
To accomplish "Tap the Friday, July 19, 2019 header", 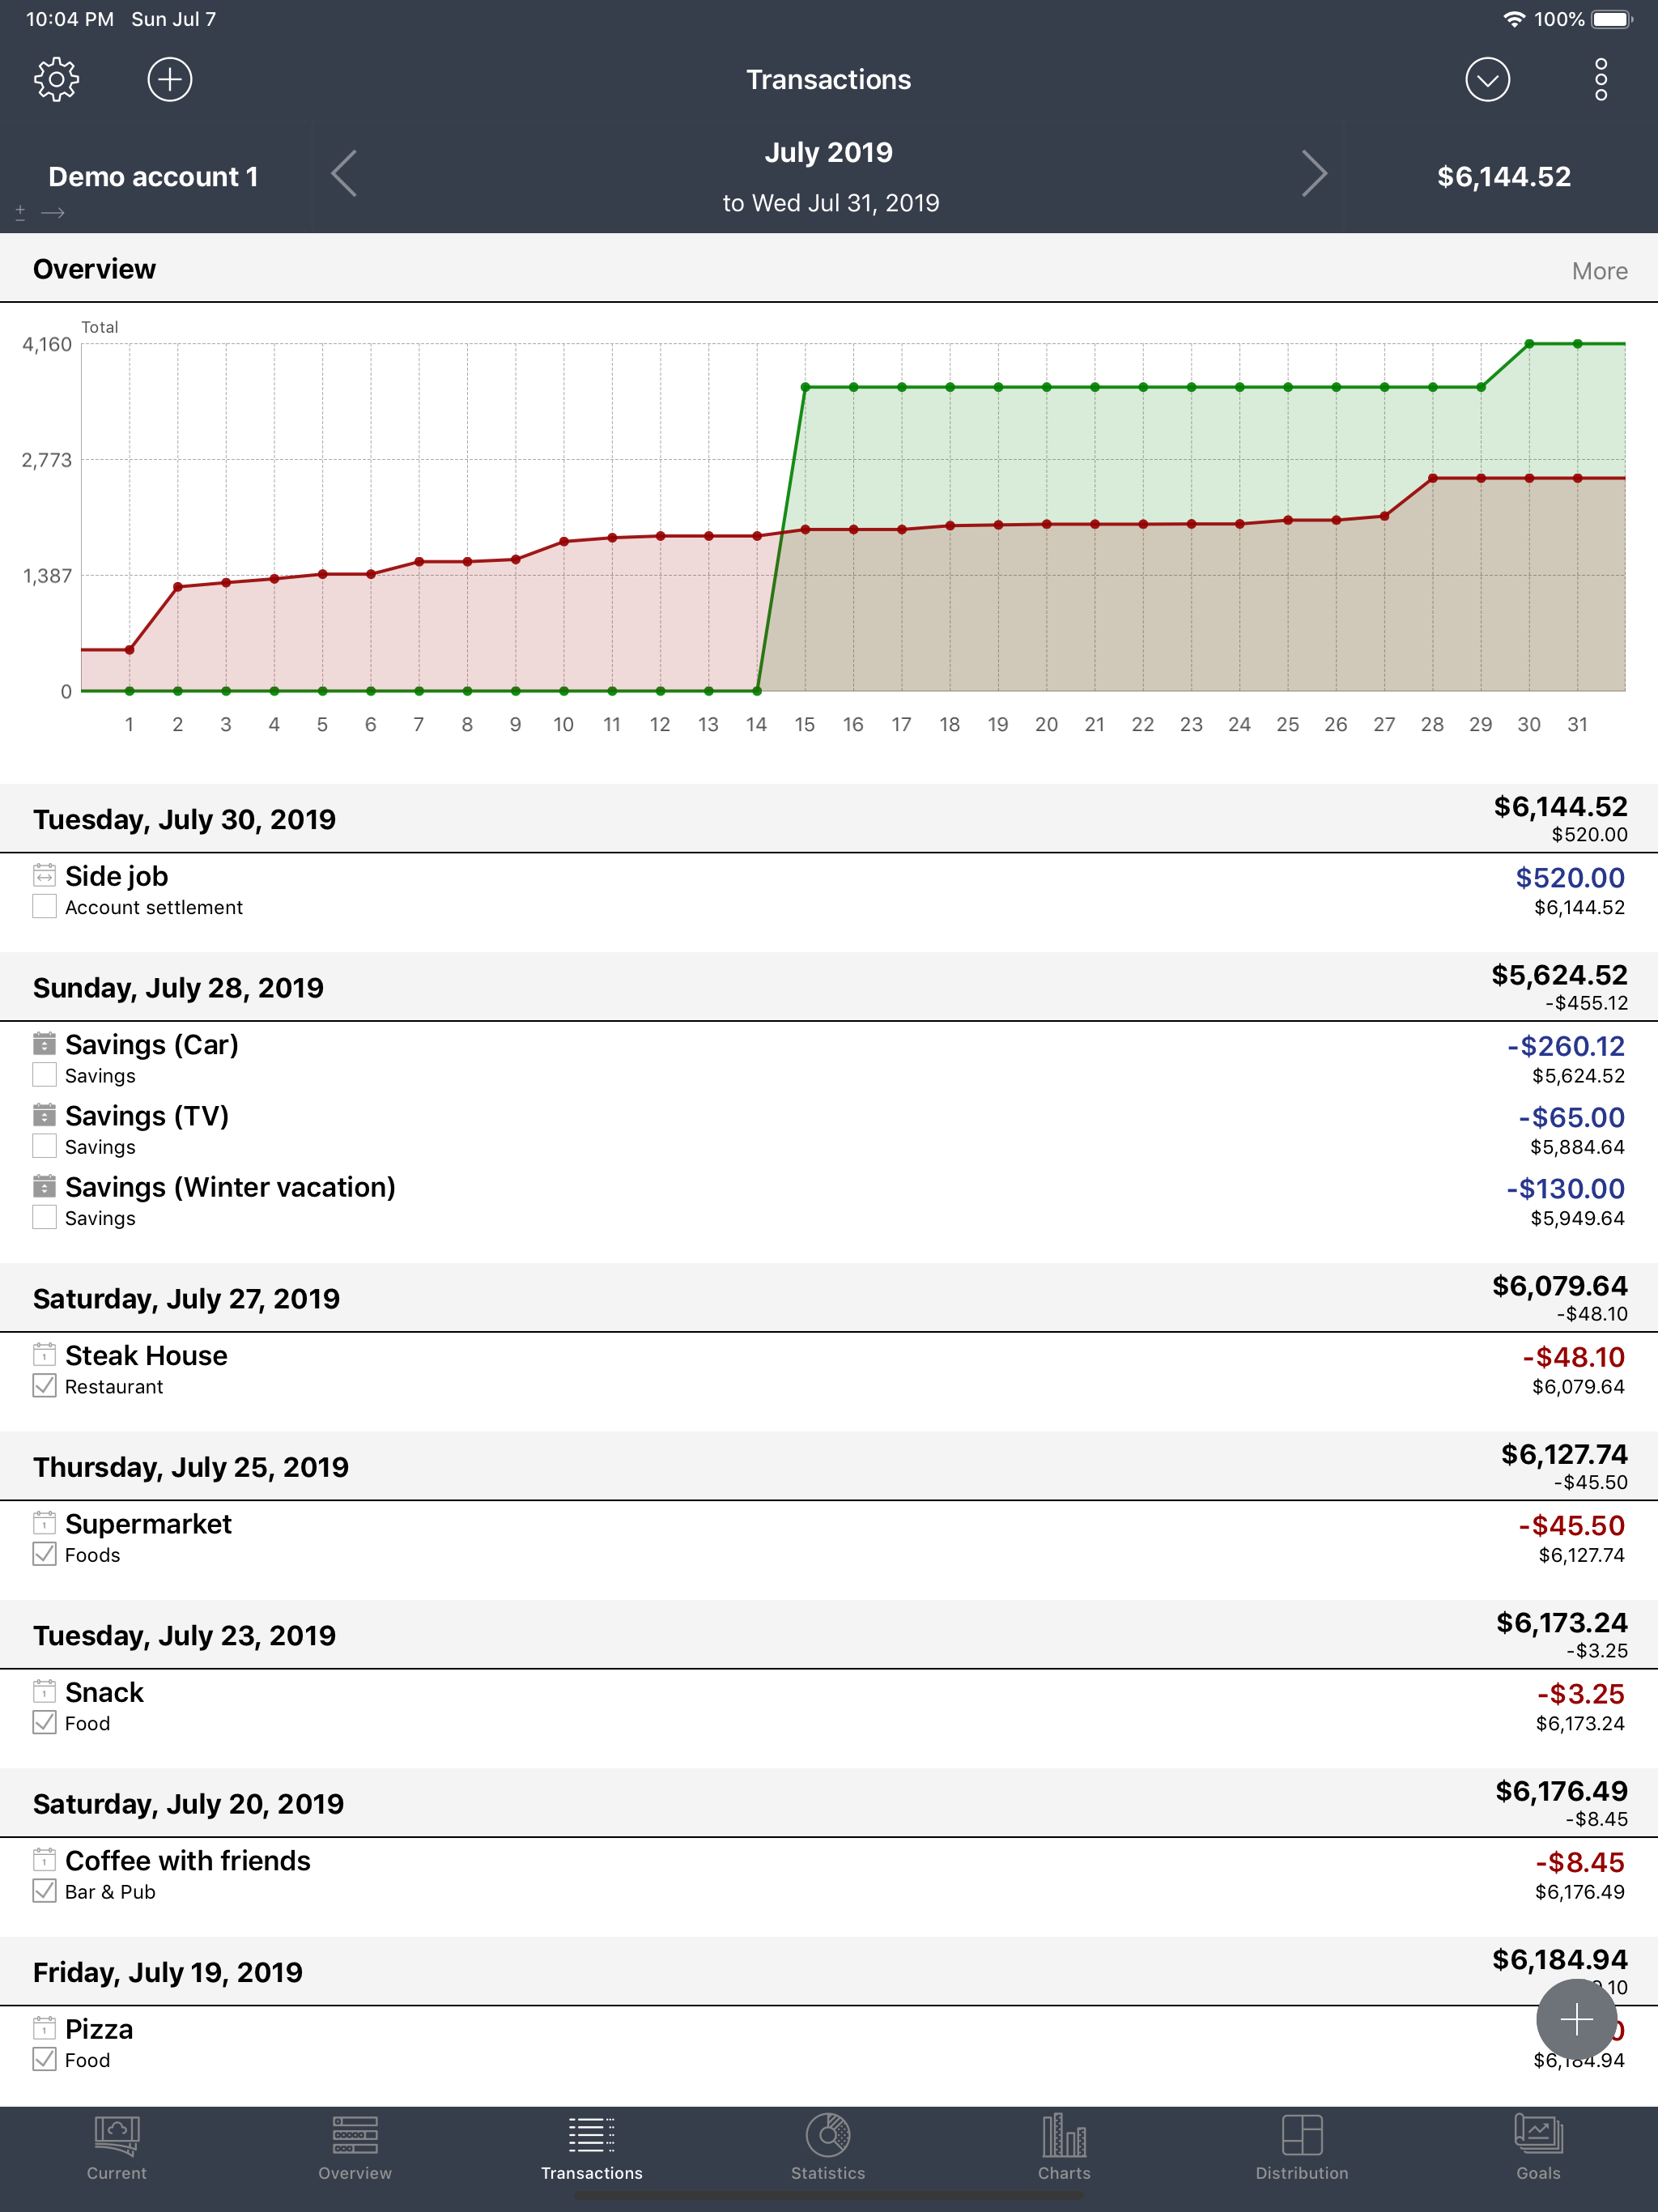I will 829,1971.
